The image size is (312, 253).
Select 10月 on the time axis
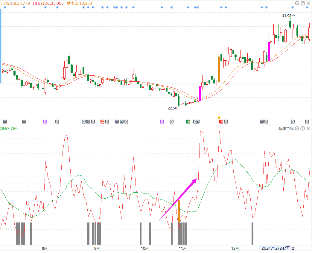click(x=145, y=248)
